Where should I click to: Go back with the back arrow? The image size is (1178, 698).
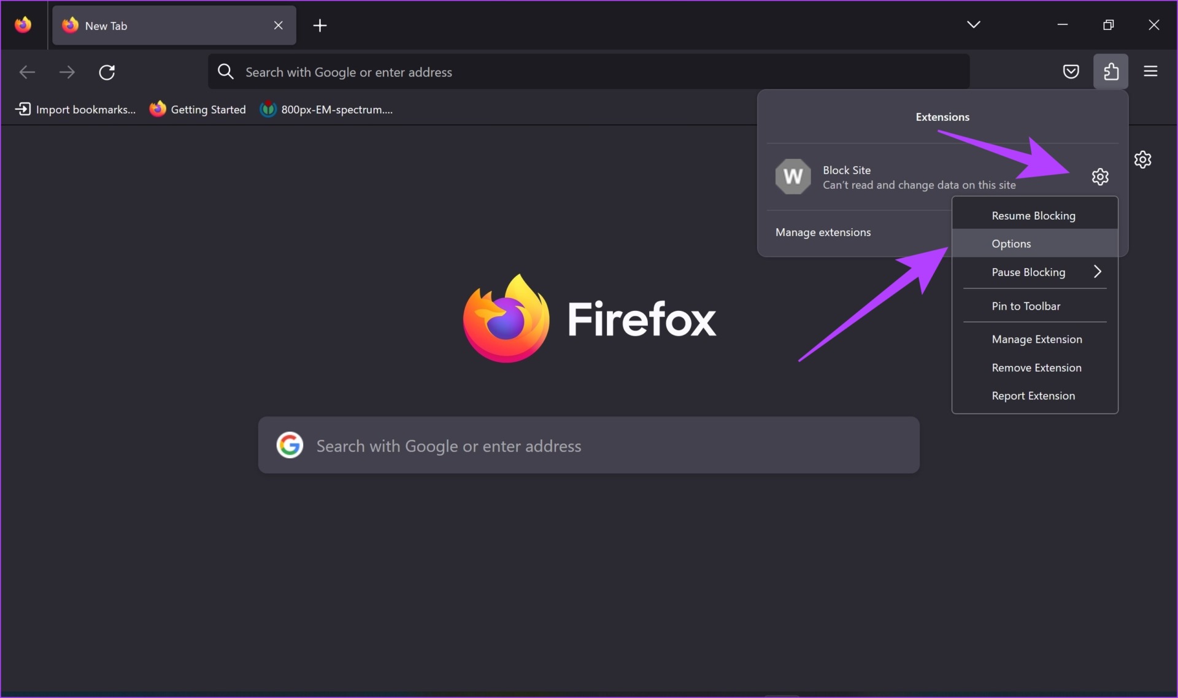click(x=27, y=72)
